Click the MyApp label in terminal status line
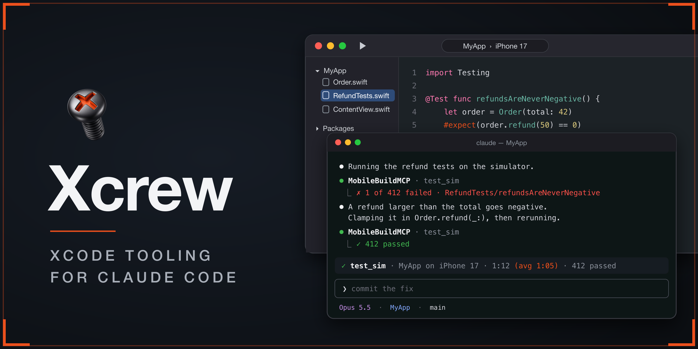The width and height of the screenshot is (698, 349). coord(400,308)
